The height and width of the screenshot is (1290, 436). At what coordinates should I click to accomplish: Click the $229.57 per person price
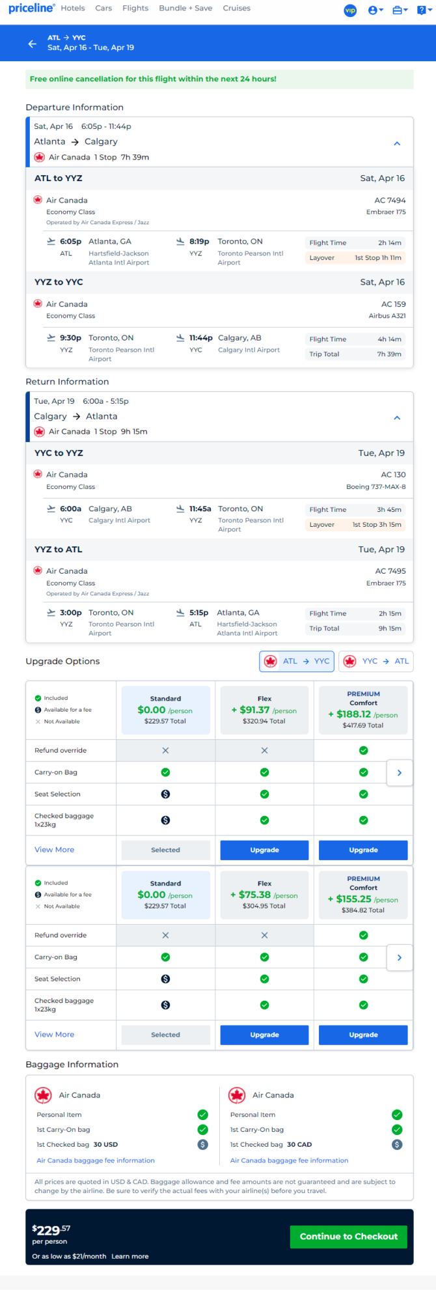coord(51,1230)
